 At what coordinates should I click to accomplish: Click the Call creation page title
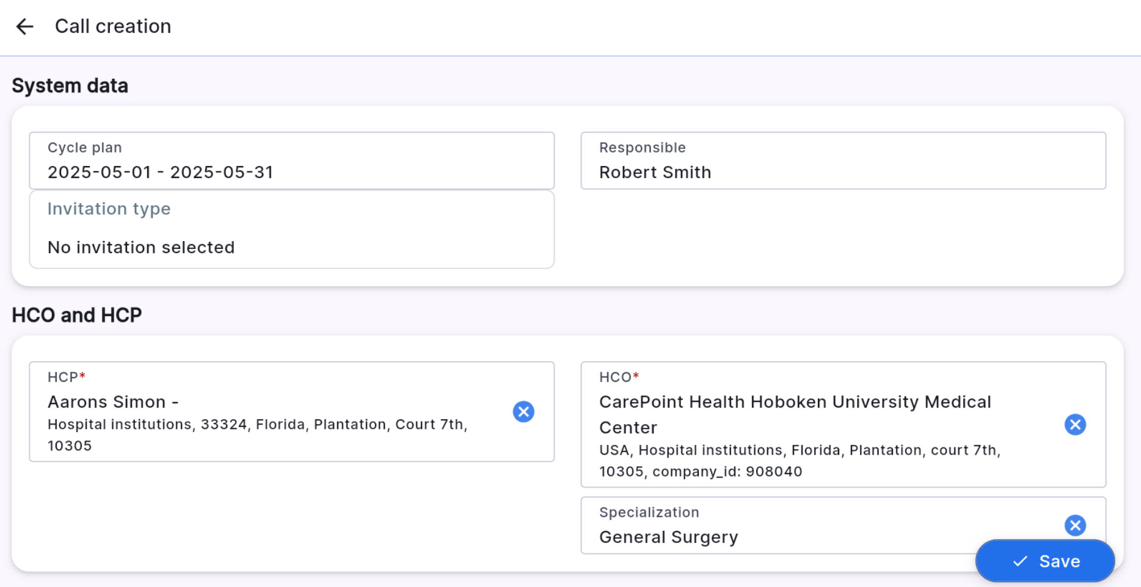click(113, 26)
